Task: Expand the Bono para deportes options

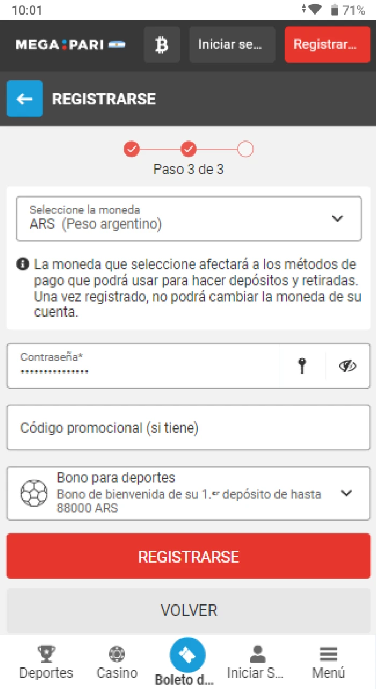Action: 346,492
